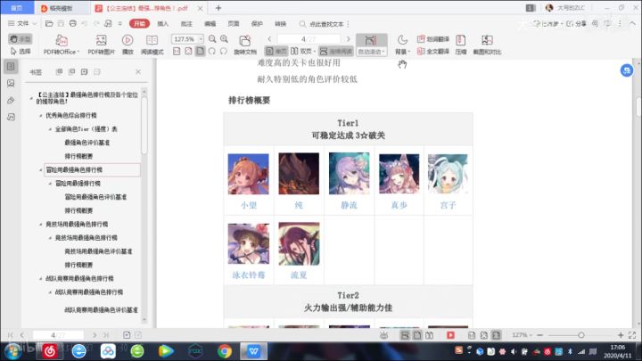642x361 pixels.
Task: Activate the Select (选择) tool
Action: click(x=20, y=51)
